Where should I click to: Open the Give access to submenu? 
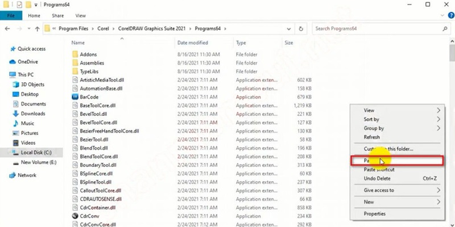(x=398, y=190)
